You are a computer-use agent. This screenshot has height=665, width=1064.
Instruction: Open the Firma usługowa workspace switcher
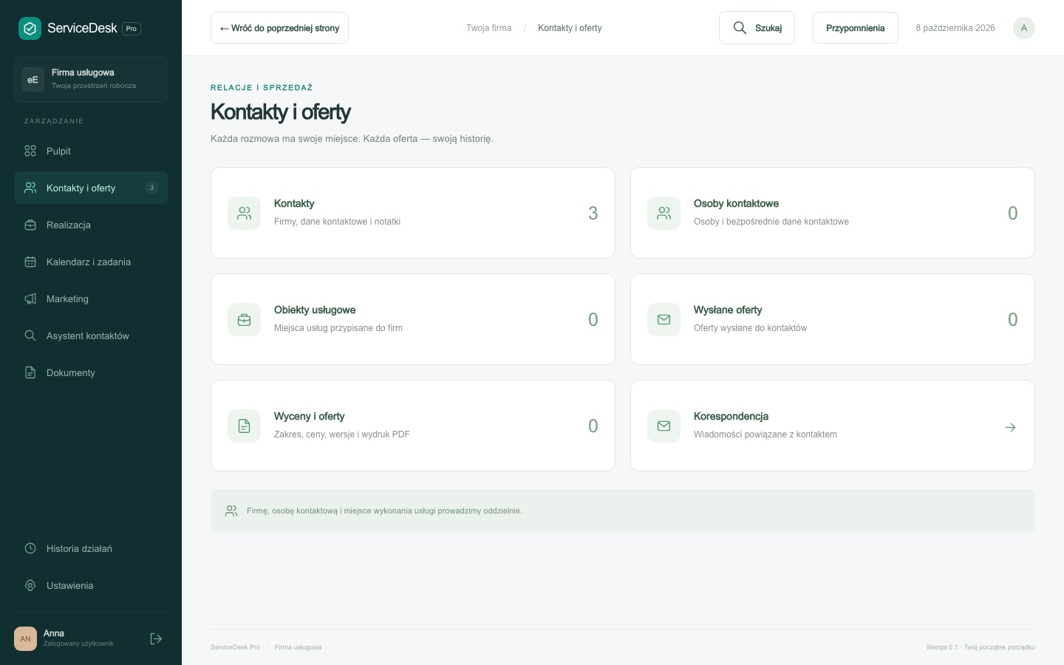tap(91, 79)
